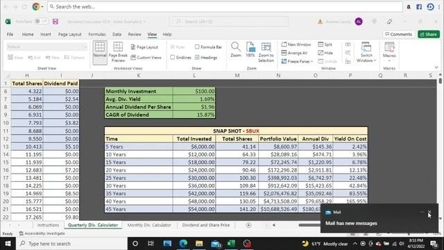Image resolution: width=444 pixels, height=250 pixels.
Task: Open the Mail app on taskbar
Action: pos(216,244)
